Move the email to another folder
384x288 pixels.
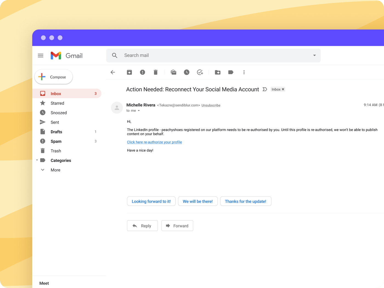point(218,72)
